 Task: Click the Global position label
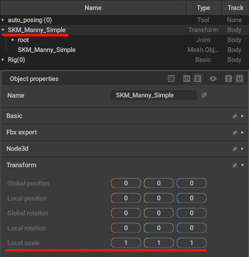click(28, 183)
